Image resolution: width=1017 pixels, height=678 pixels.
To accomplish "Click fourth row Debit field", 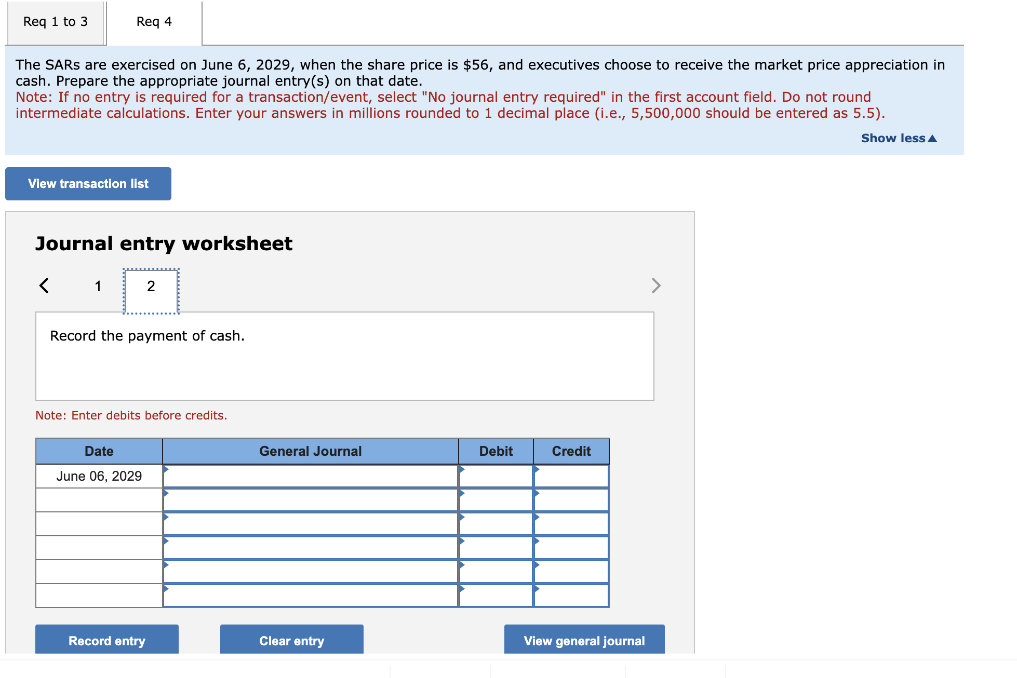I will 496,548.
